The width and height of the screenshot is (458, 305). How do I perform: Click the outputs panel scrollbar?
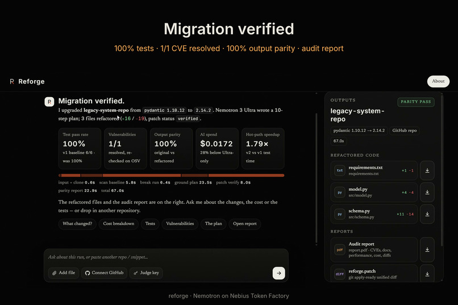(442, 169)
